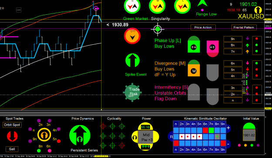Click the red down arrow beside 5n
Viewport: 272px width, 158px height.
pyautogui.click(x=247, y=69)
